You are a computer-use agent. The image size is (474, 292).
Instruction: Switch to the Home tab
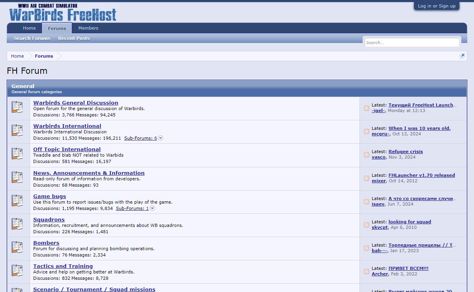coord(29,28)
